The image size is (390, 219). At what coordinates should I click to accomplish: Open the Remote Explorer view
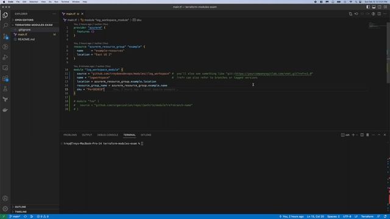pyautogui.click(x=5, y=68)
